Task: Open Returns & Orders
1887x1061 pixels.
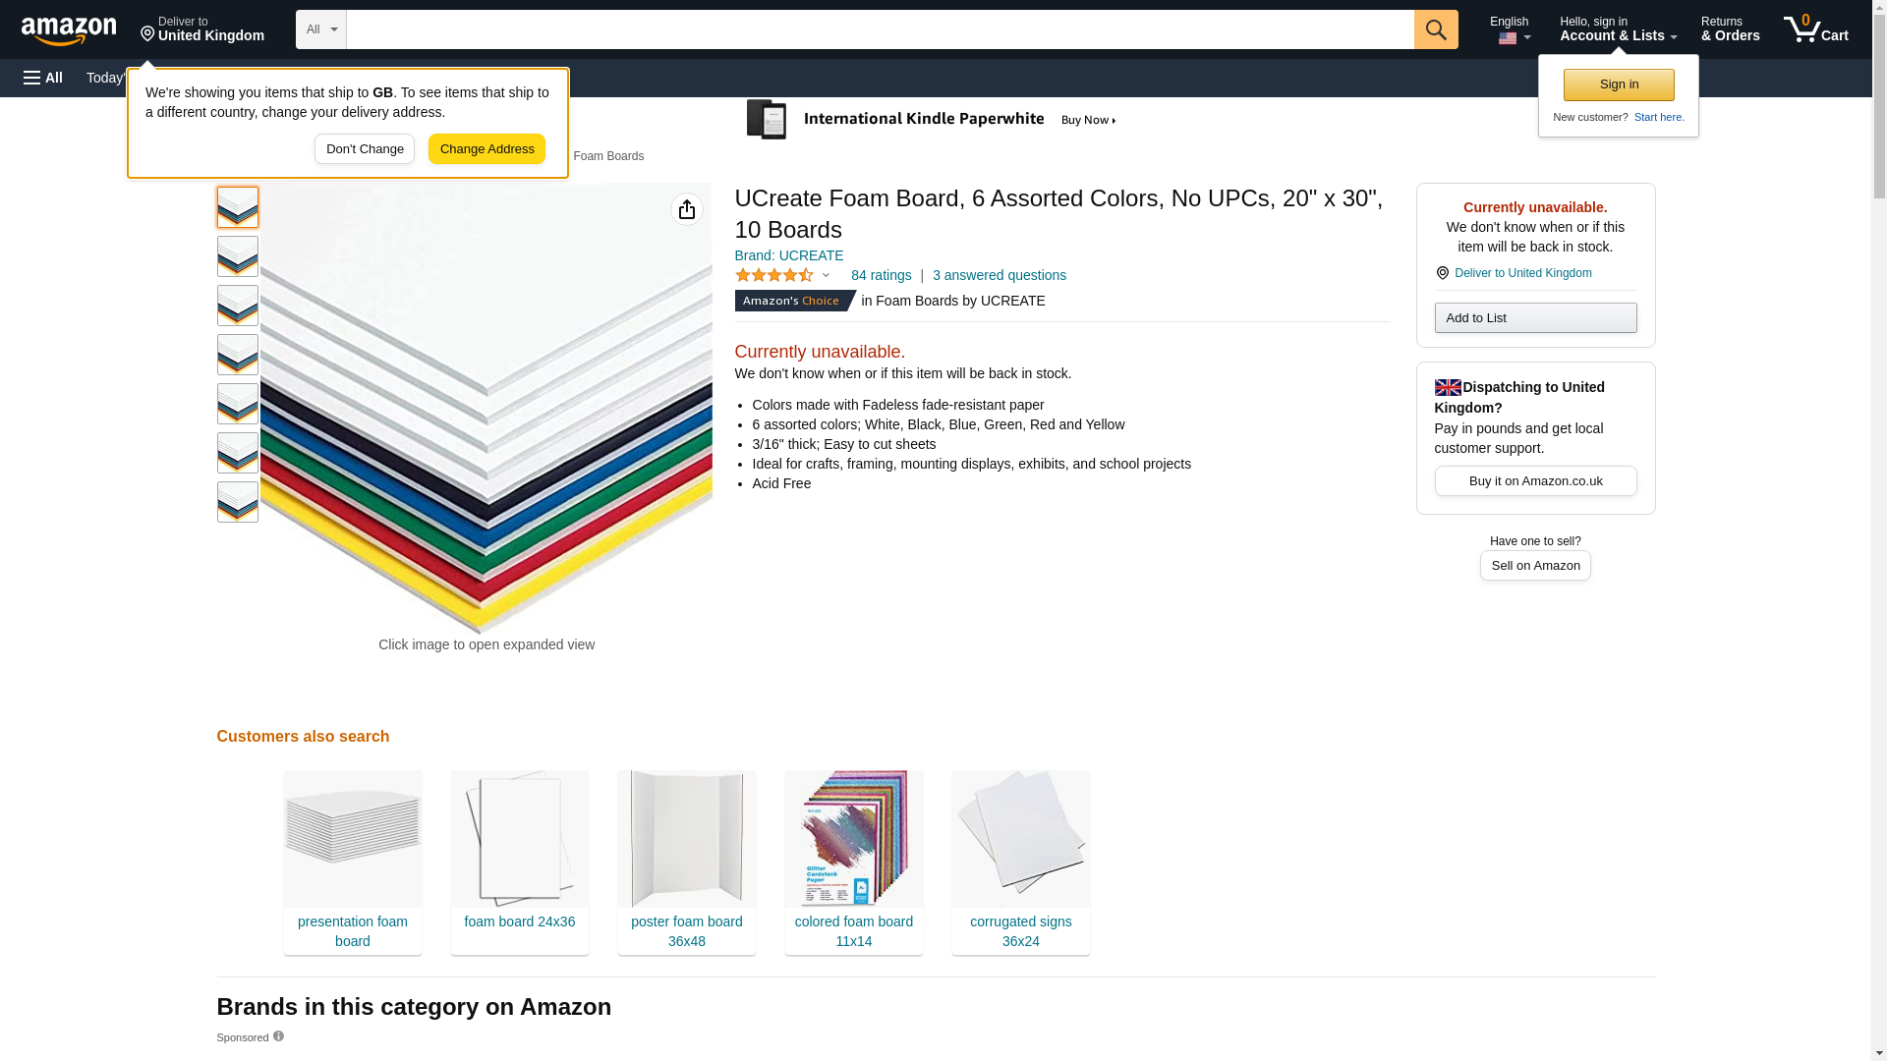Action: [1730, 29]
